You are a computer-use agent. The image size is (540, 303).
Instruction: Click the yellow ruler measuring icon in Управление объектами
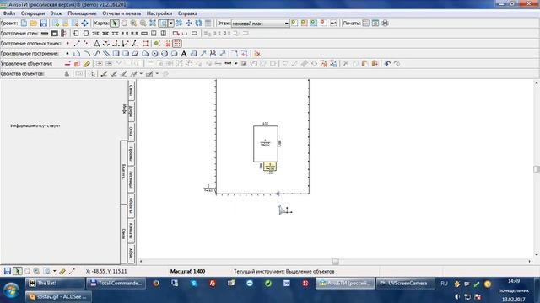(87, 64)
